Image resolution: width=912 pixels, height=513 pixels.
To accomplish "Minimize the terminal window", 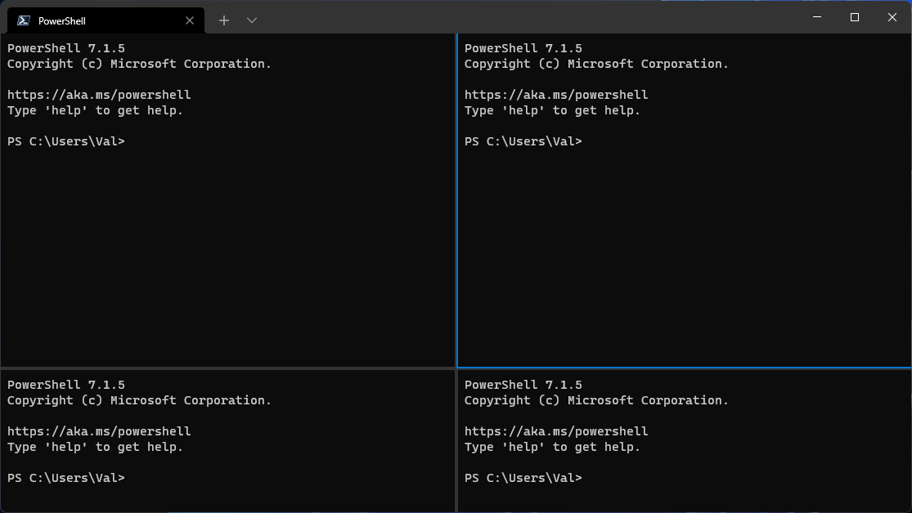I will pos(816,17).
